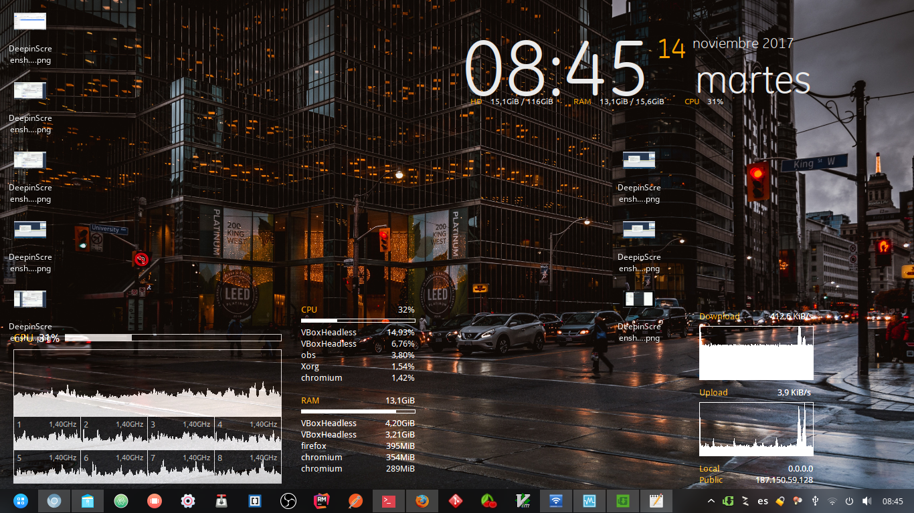Click the Local IP 0.0.0.0 value
Screen dimensions: 914x513
click(800, 468)
